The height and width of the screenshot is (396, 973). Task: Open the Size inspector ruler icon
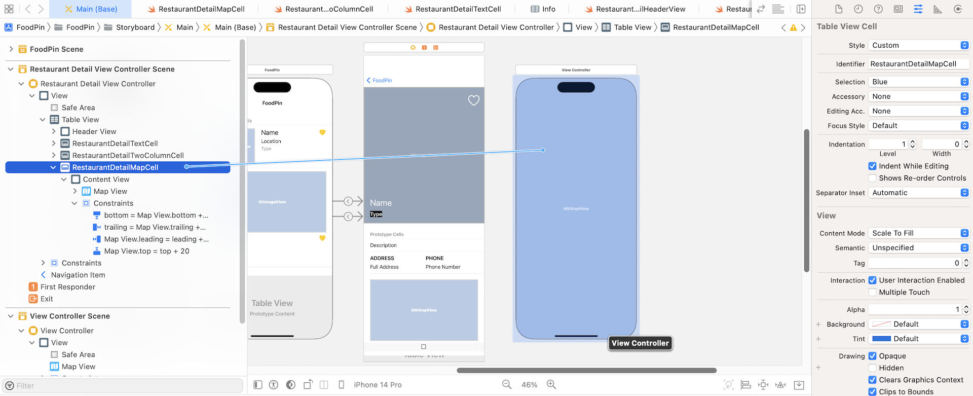pyautogui.click(x=938, y=9)
